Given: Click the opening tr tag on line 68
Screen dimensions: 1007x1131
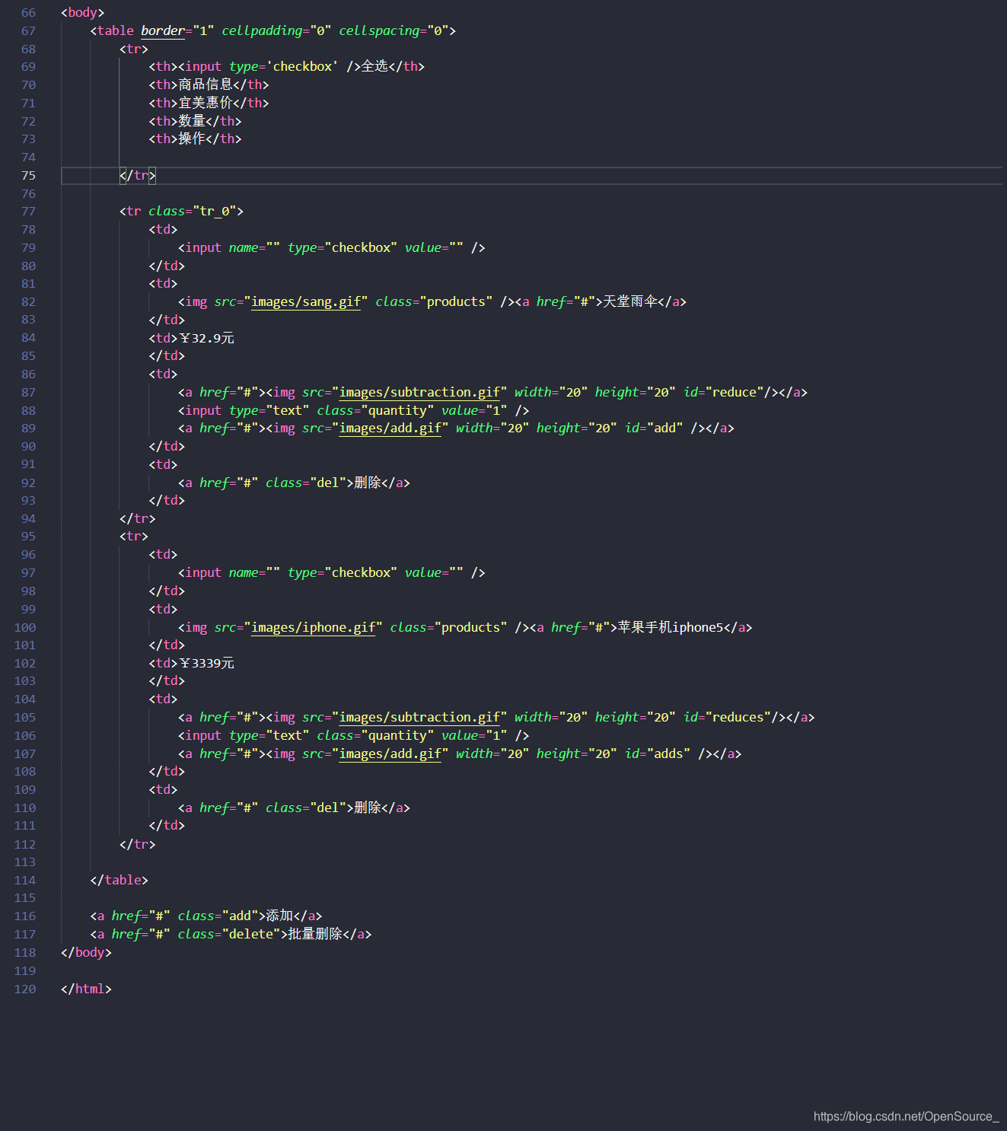Looking at the screenshot, I should (x=134, y=49).
